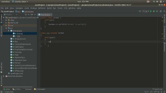Start debugging with the bug icon
This screenshot has width=166, height=93.
click(x=154, y=11)
